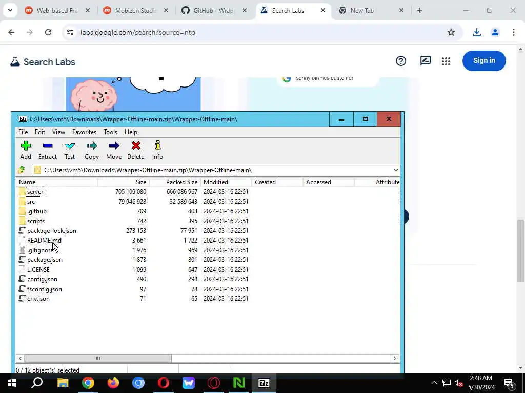Open the Google apps grid
The height and width of the screenshot is (393, 525).
(x=446, y=61)
